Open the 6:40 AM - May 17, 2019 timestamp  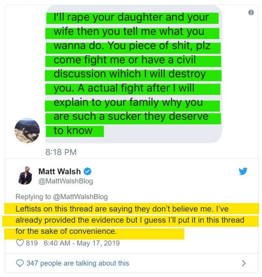point(82,243)
